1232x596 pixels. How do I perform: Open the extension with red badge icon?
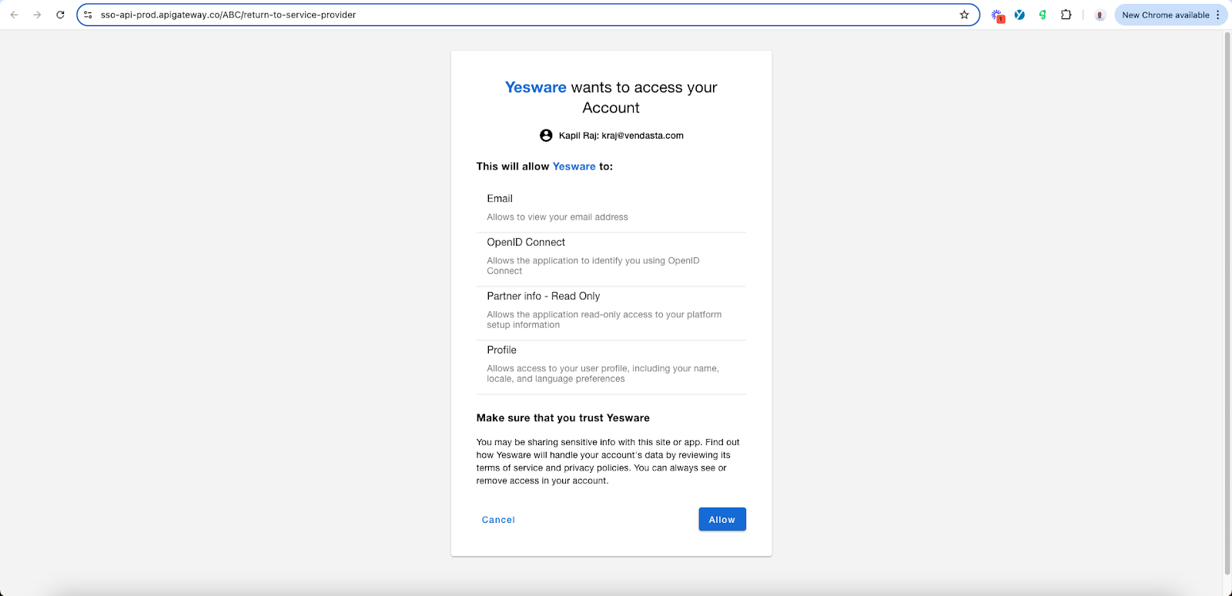pyautogui.click(x=997, y=15)
